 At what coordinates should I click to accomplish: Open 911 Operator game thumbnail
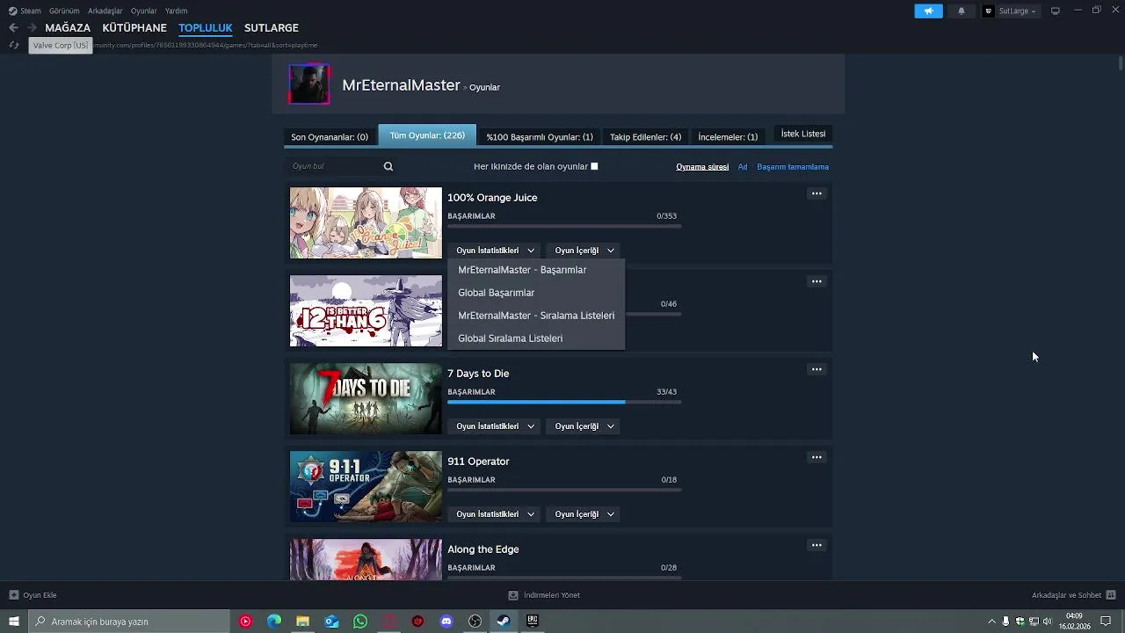(366, 486)
